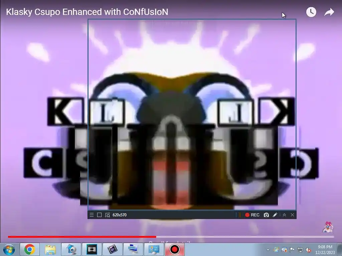The width and height of the screenshot is (342, 256).
Task: Take a screenshot with the camera icon
Action: point(266,215)
